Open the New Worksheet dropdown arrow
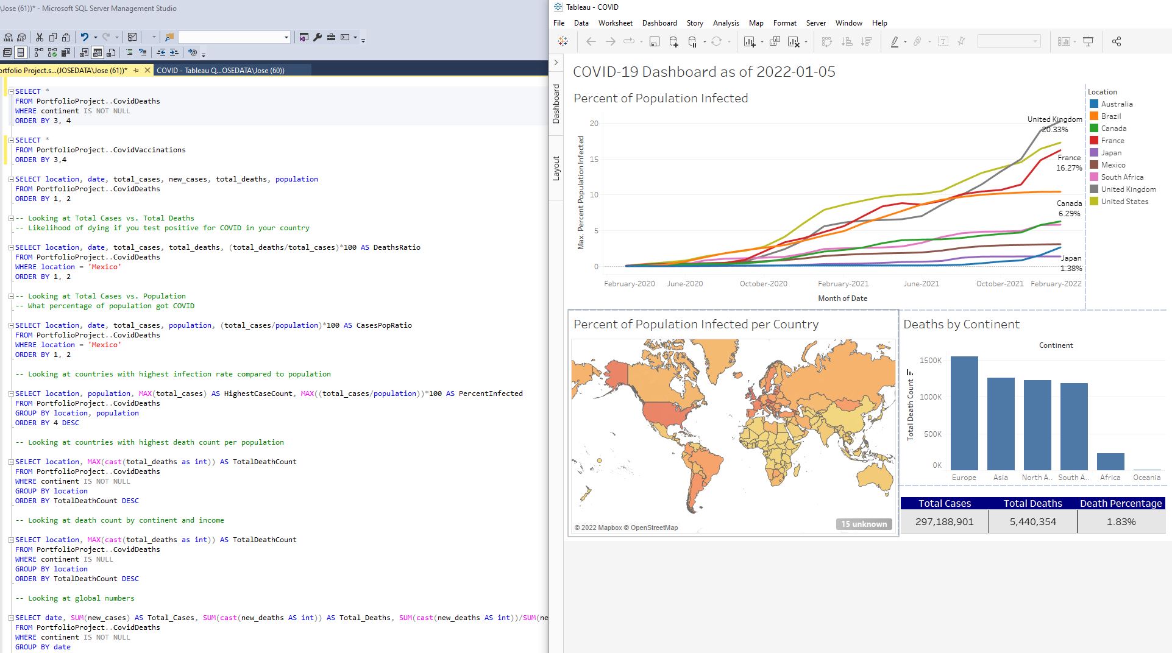This screenshot has height=653, width=1172. click(762, 42)
